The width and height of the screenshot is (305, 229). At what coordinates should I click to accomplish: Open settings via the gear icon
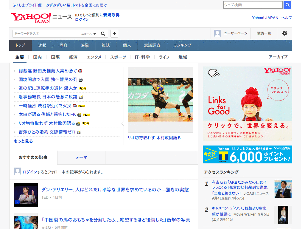click(x=285, y=33)
